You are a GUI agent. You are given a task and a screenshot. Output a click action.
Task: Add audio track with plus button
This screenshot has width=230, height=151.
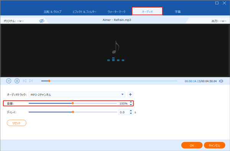[x=130, y=95]
